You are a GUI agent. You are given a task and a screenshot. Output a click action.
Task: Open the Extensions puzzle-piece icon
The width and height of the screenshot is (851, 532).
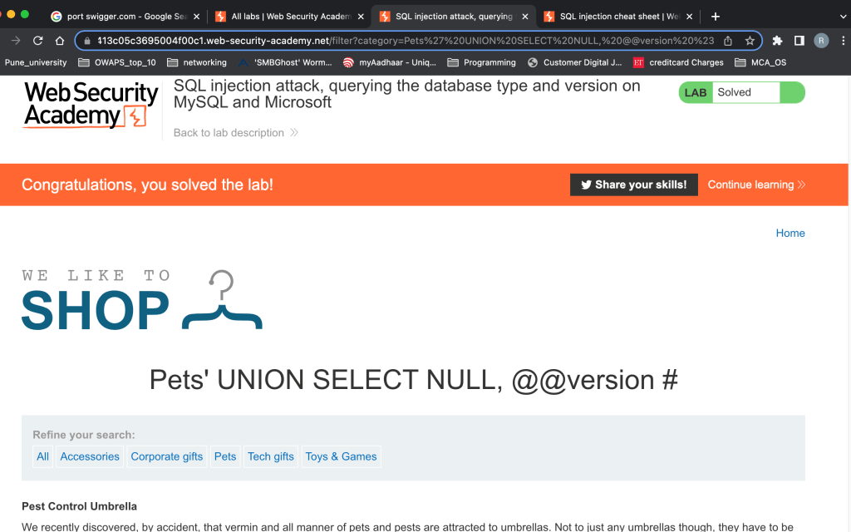point(777,41)
